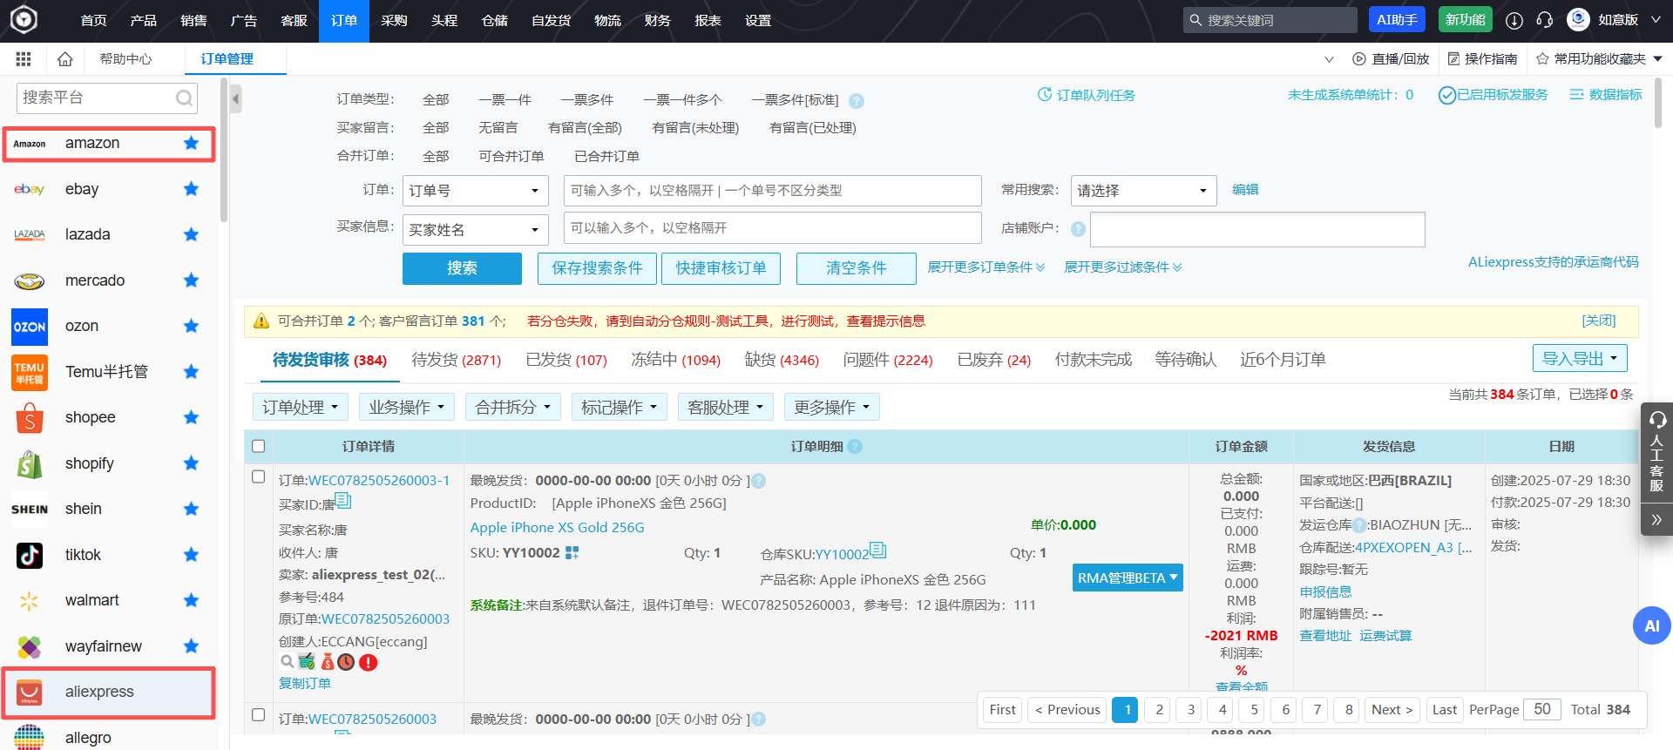This screenshot has width=1673, height=750.
Task: Switch to 缺货 (4346) tab
Action: [x=782, y=360]
